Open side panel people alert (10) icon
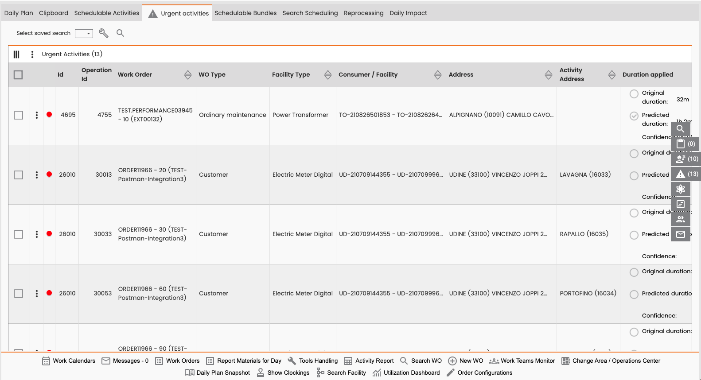Screen dimensions: 701x380 pos(686,159)
